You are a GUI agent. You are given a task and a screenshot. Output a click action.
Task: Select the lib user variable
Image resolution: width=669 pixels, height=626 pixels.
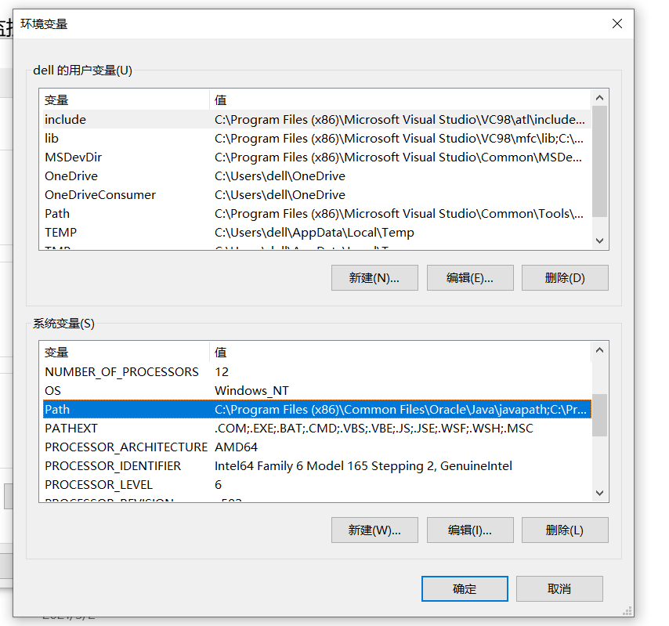click(x=317, y=138)
